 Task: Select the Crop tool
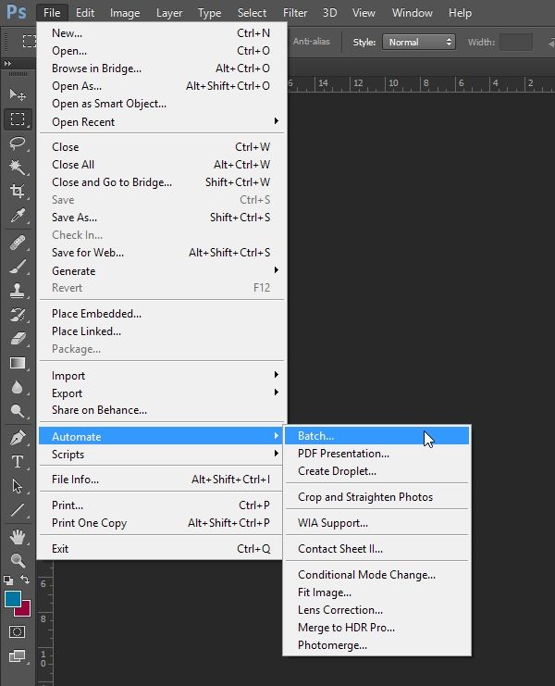point(18,191)
